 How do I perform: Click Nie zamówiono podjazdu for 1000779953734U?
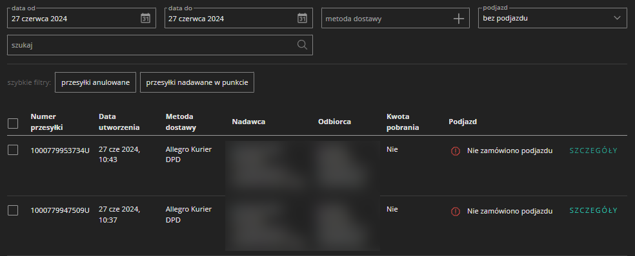[x=510, y=151]
